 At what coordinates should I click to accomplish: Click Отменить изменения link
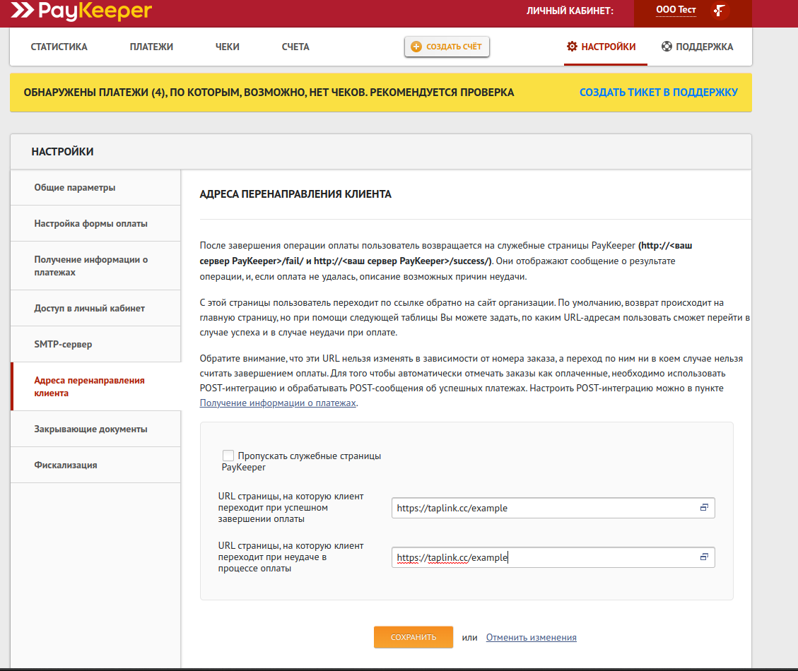(x=532, y=637)
